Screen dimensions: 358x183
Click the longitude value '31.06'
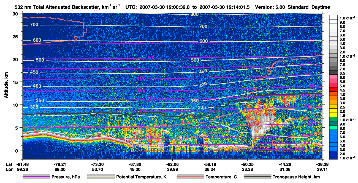point(285,170)
